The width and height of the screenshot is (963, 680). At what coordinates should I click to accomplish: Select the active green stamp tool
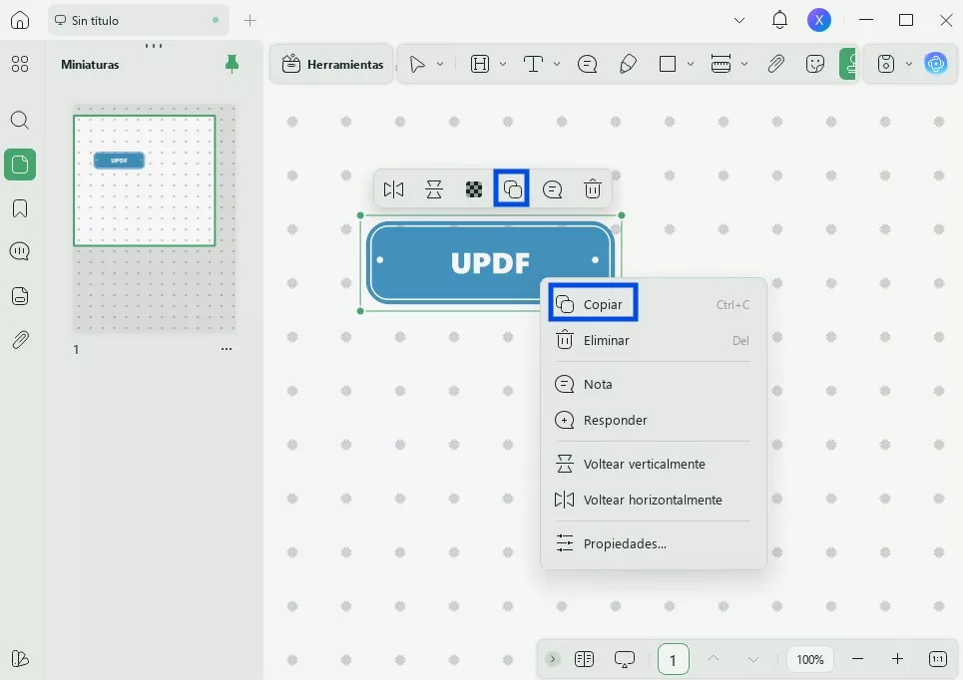pyautogui.click(x=847, y=64)
